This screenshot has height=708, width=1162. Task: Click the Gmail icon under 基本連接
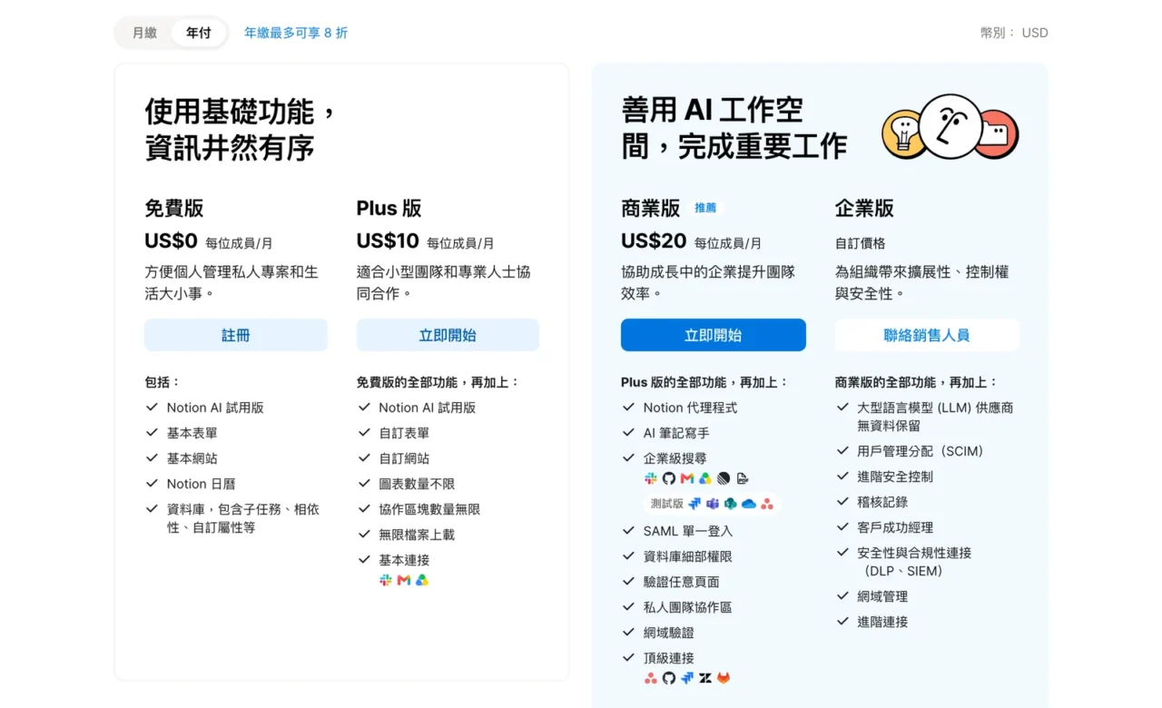404,580
